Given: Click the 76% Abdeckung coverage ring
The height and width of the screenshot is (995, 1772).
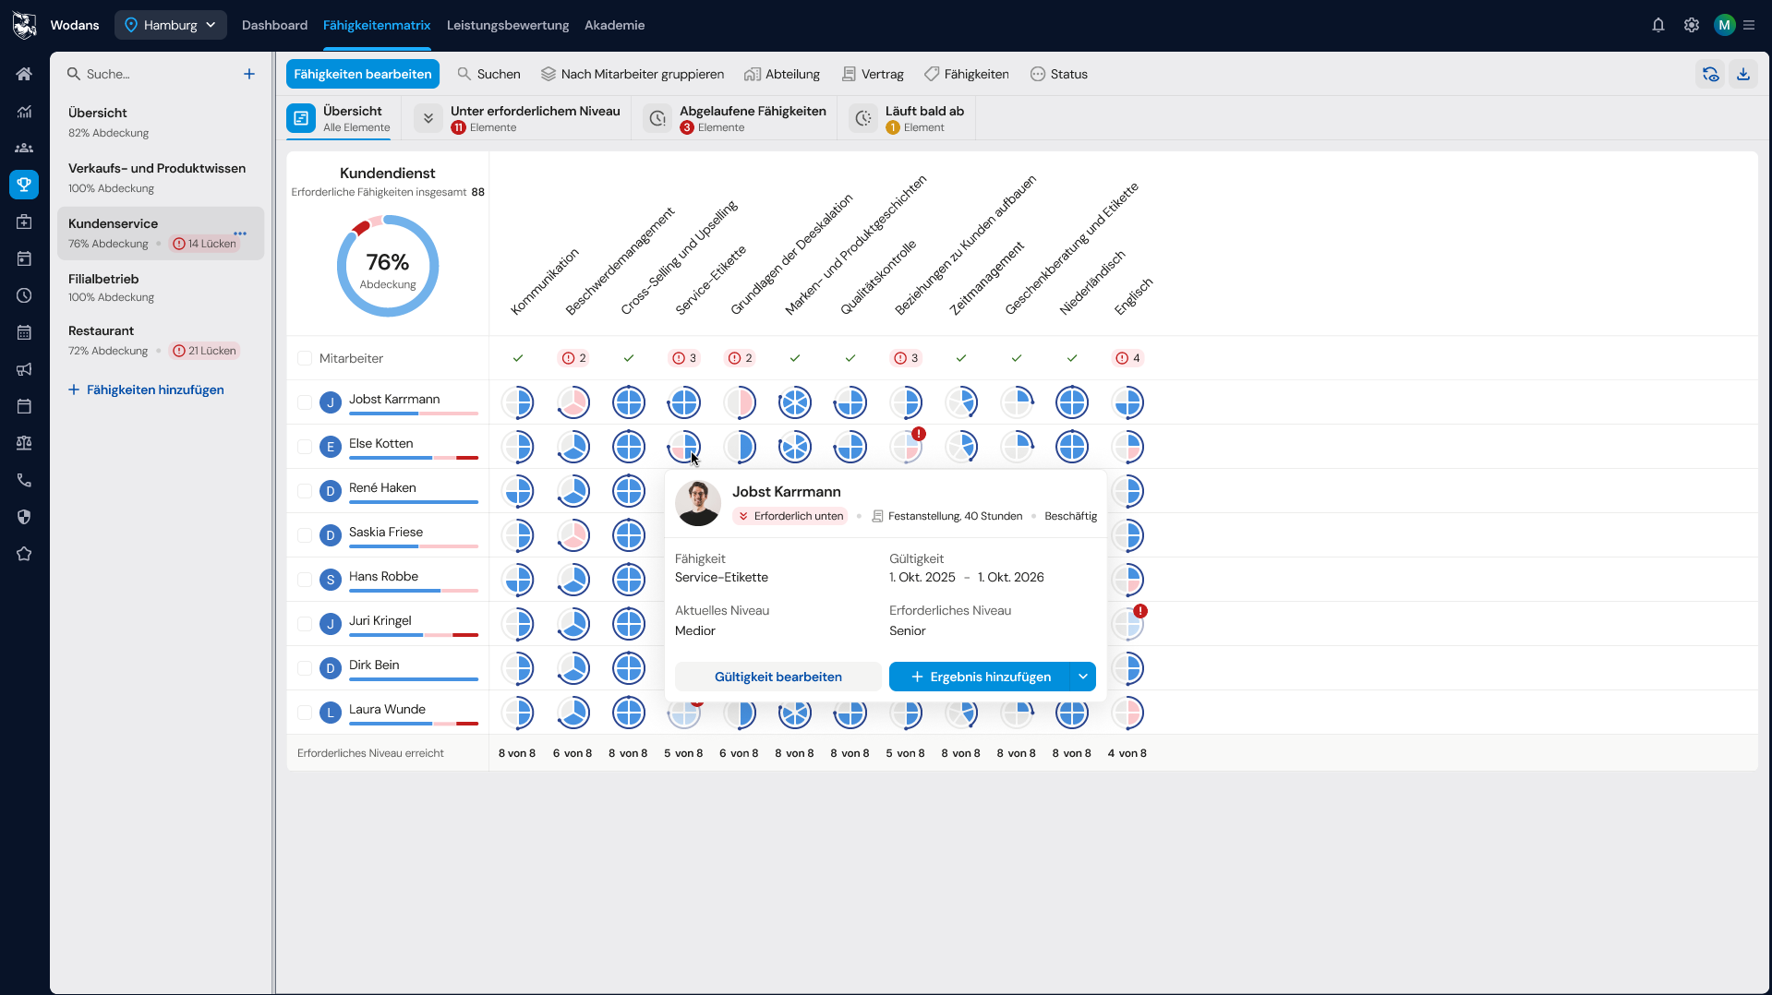Looking at the screenshot, I should coord(388,266).
